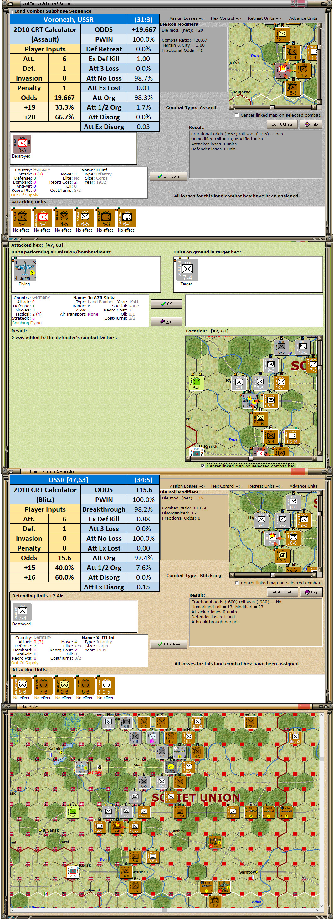Click the 'Voronezh, USSR' calculator header

click(69, 20)
